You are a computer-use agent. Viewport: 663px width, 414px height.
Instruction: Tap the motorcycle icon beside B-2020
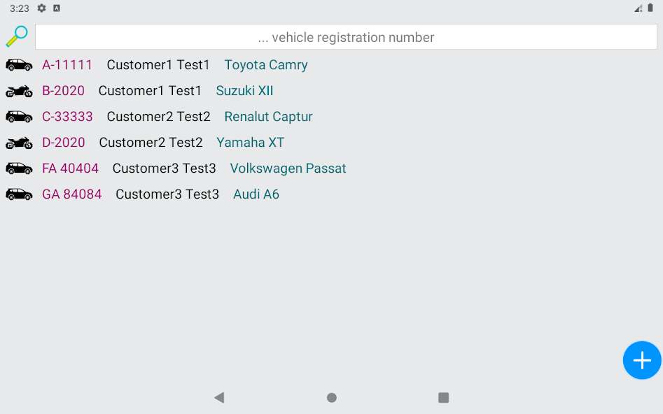pyautogui.click(x=19, y=91)
